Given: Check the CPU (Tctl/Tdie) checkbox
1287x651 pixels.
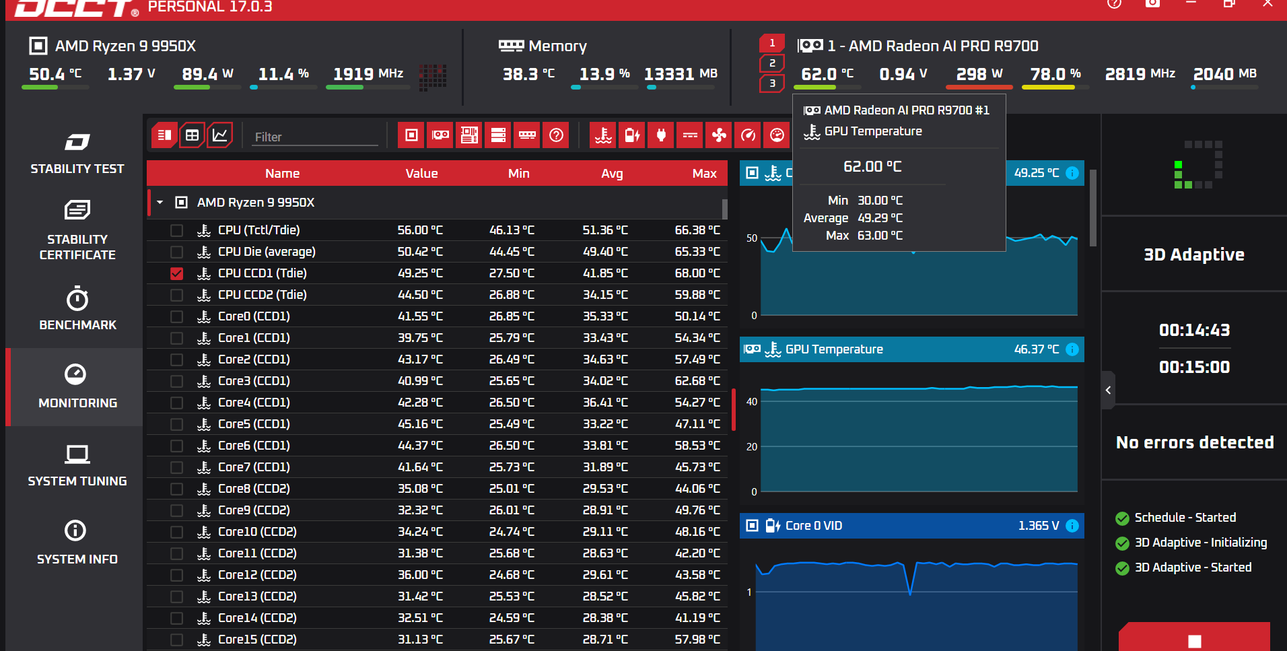Looking at the screenshot, I should [176, 230].
